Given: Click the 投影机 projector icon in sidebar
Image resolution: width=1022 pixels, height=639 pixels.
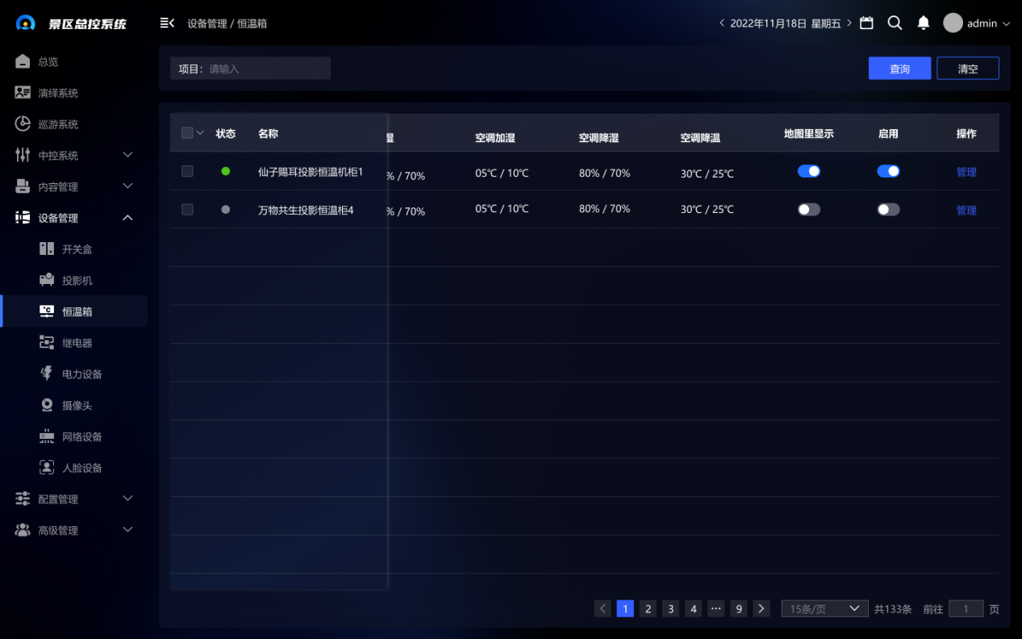Looking at the screenshot, I should 47,280.
